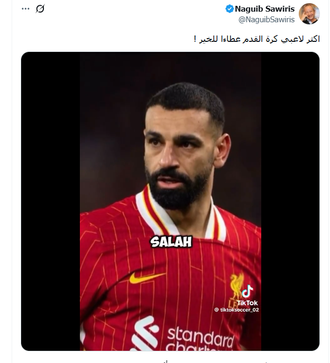Image resolution: width=330 pixels, height=363 pixels.
Task: Click the @tiktoksoccer_02 watermark text
Action: coord(236,310)
